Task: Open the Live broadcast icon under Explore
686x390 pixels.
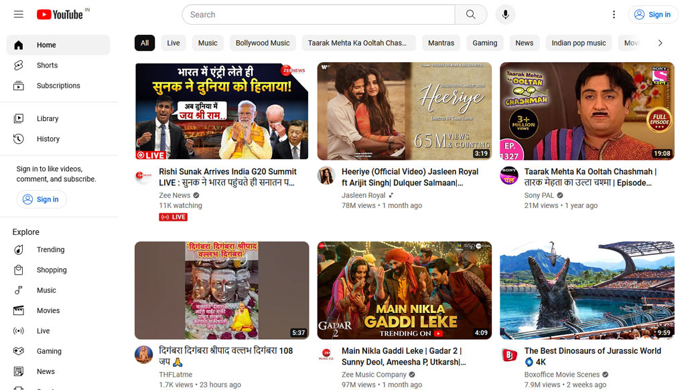Action: [x=18, y=330]
